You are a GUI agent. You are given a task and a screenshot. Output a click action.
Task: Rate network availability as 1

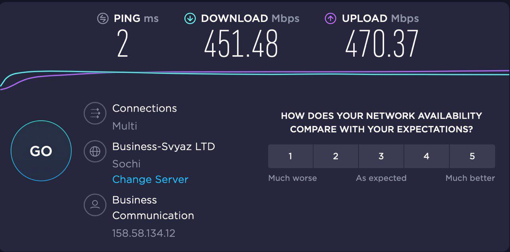pyautogui.click(x=290, y=156)
